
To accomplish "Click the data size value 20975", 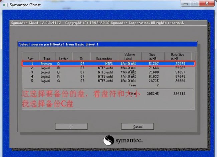I will coord(180,64).
